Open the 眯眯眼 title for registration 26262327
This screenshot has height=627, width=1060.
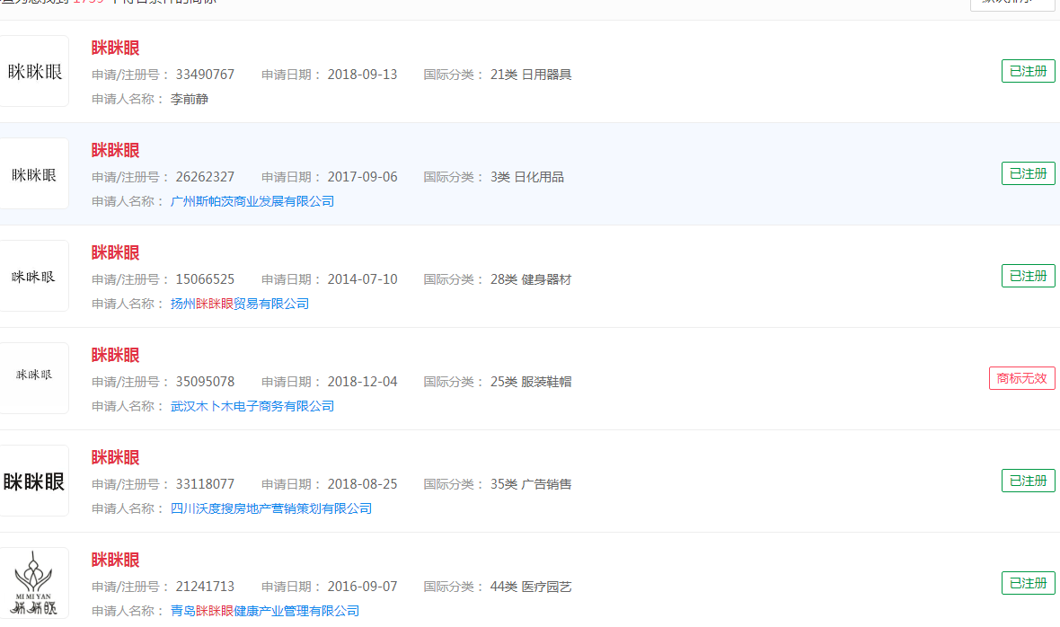(116, 151)
